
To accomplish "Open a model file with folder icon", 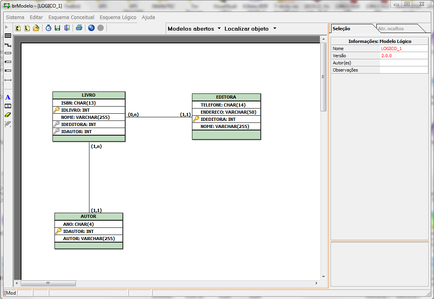I will [36, 28].
